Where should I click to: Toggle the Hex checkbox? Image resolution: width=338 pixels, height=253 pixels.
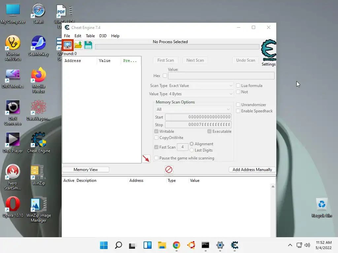165,76
